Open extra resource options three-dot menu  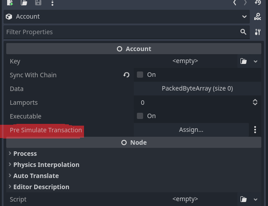(x=52, y=3)
